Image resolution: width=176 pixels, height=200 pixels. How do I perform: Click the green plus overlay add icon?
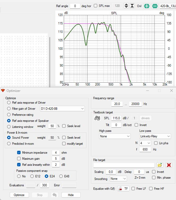pyautogui.click(x=147, y=6)
